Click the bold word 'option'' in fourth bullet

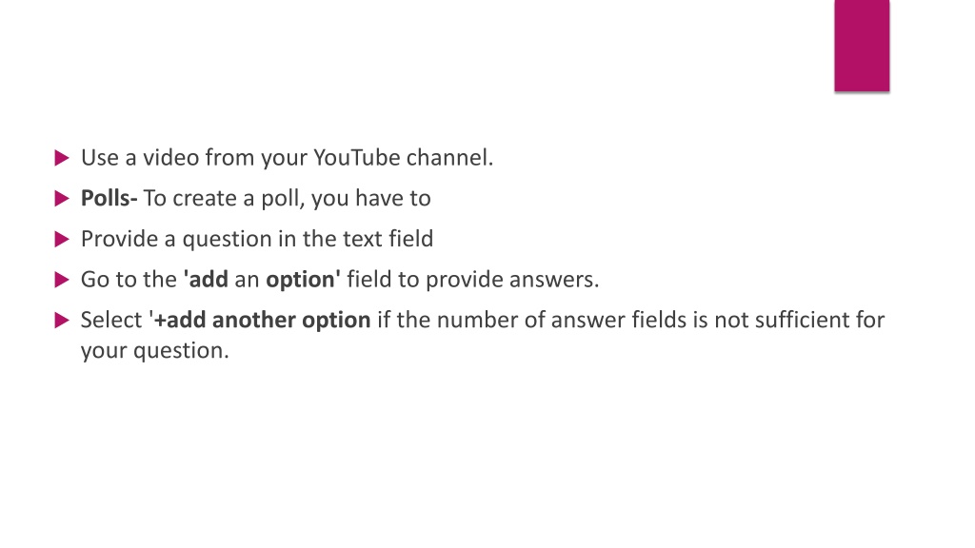(303, 281)
